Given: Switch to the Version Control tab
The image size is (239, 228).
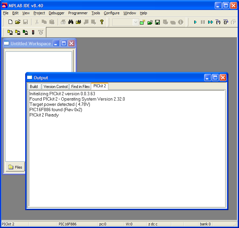Looking at the screenshot, I should pyautogui.click(x=55, y=87).
